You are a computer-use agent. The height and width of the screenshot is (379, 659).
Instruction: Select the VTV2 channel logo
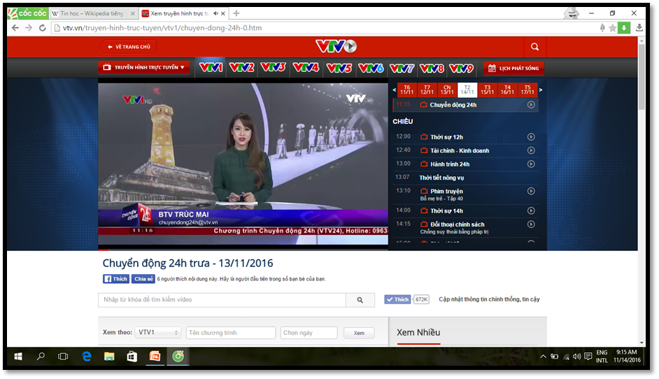click(241, 67)
